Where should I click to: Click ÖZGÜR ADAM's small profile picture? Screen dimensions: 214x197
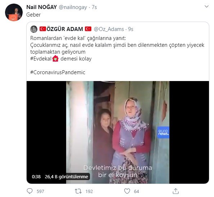34,29
